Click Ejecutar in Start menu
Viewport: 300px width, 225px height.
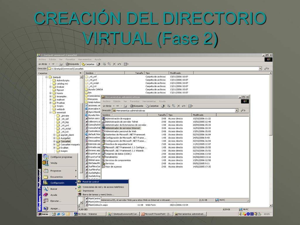[60, 201]
